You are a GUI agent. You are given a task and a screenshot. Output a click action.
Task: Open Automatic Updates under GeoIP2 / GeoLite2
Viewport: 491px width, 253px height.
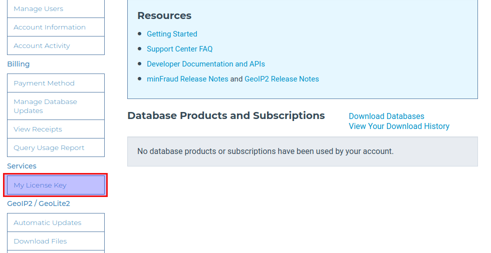(47, 223)
